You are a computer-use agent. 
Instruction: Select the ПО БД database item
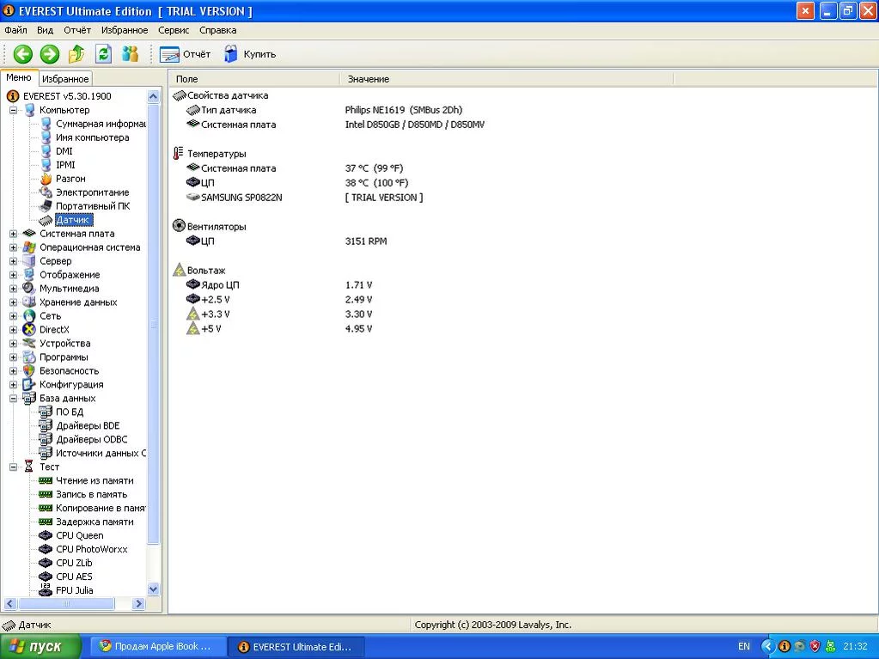pyautogui.click(x=70, y=412)
